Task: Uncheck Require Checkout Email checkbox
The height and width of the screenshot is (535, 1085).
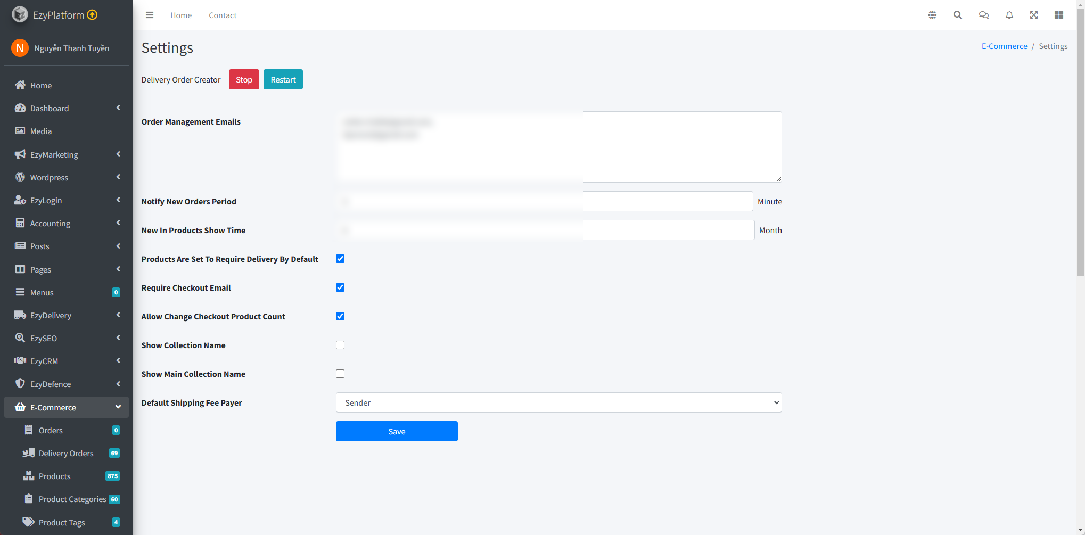Action: tap(340, 287)
